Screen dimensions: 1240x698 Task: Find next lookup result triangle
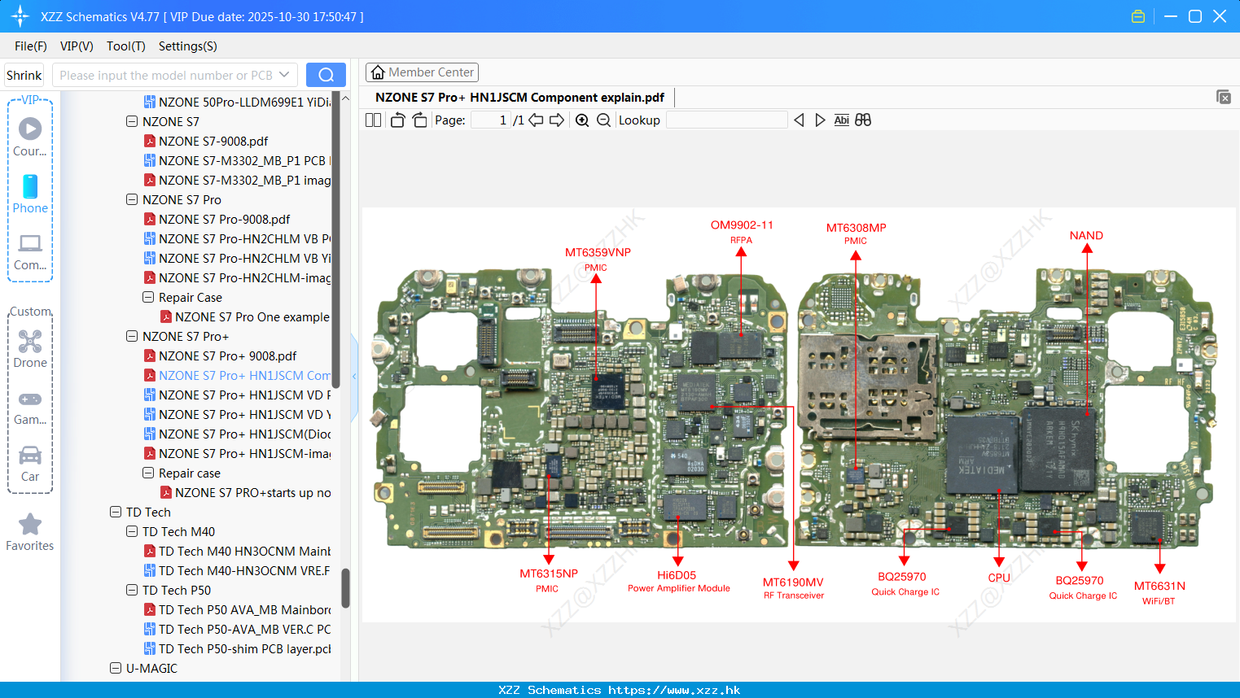pos(820,120)
